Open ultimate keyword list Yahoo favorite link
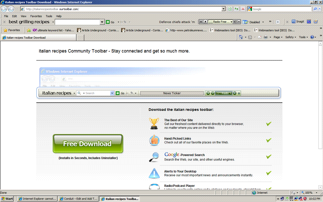The image size is (323, 202). click(x=54, y=30)
